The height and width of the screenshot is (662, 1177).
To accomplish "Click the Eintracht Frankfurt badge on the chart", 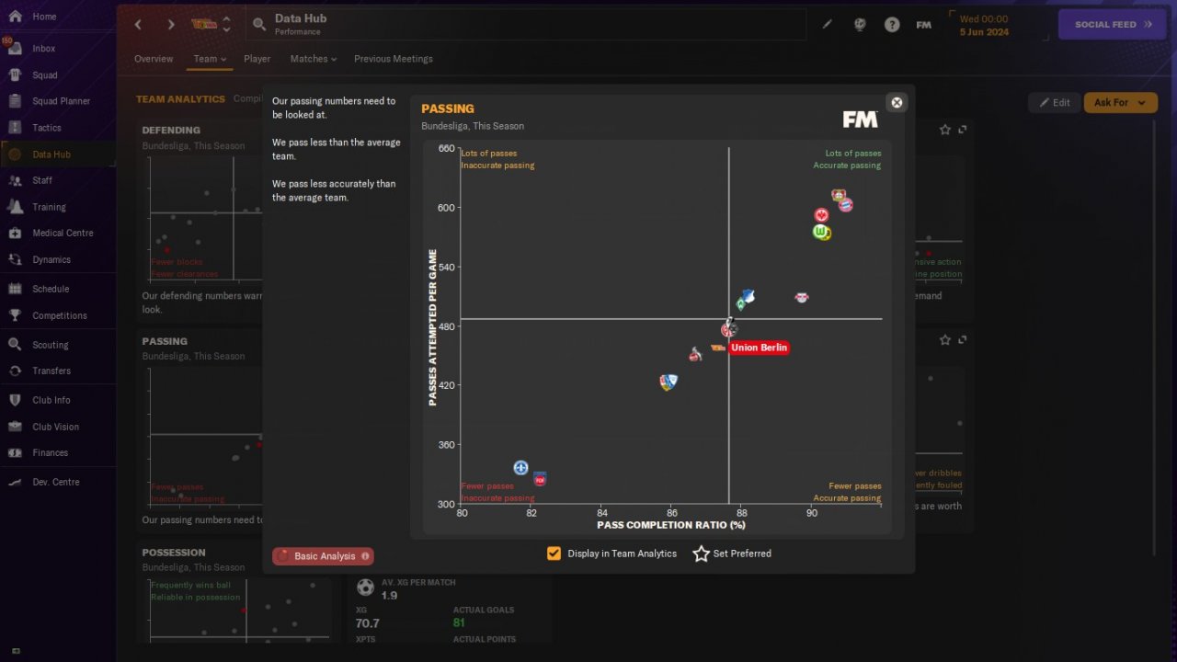I will 821,215.
